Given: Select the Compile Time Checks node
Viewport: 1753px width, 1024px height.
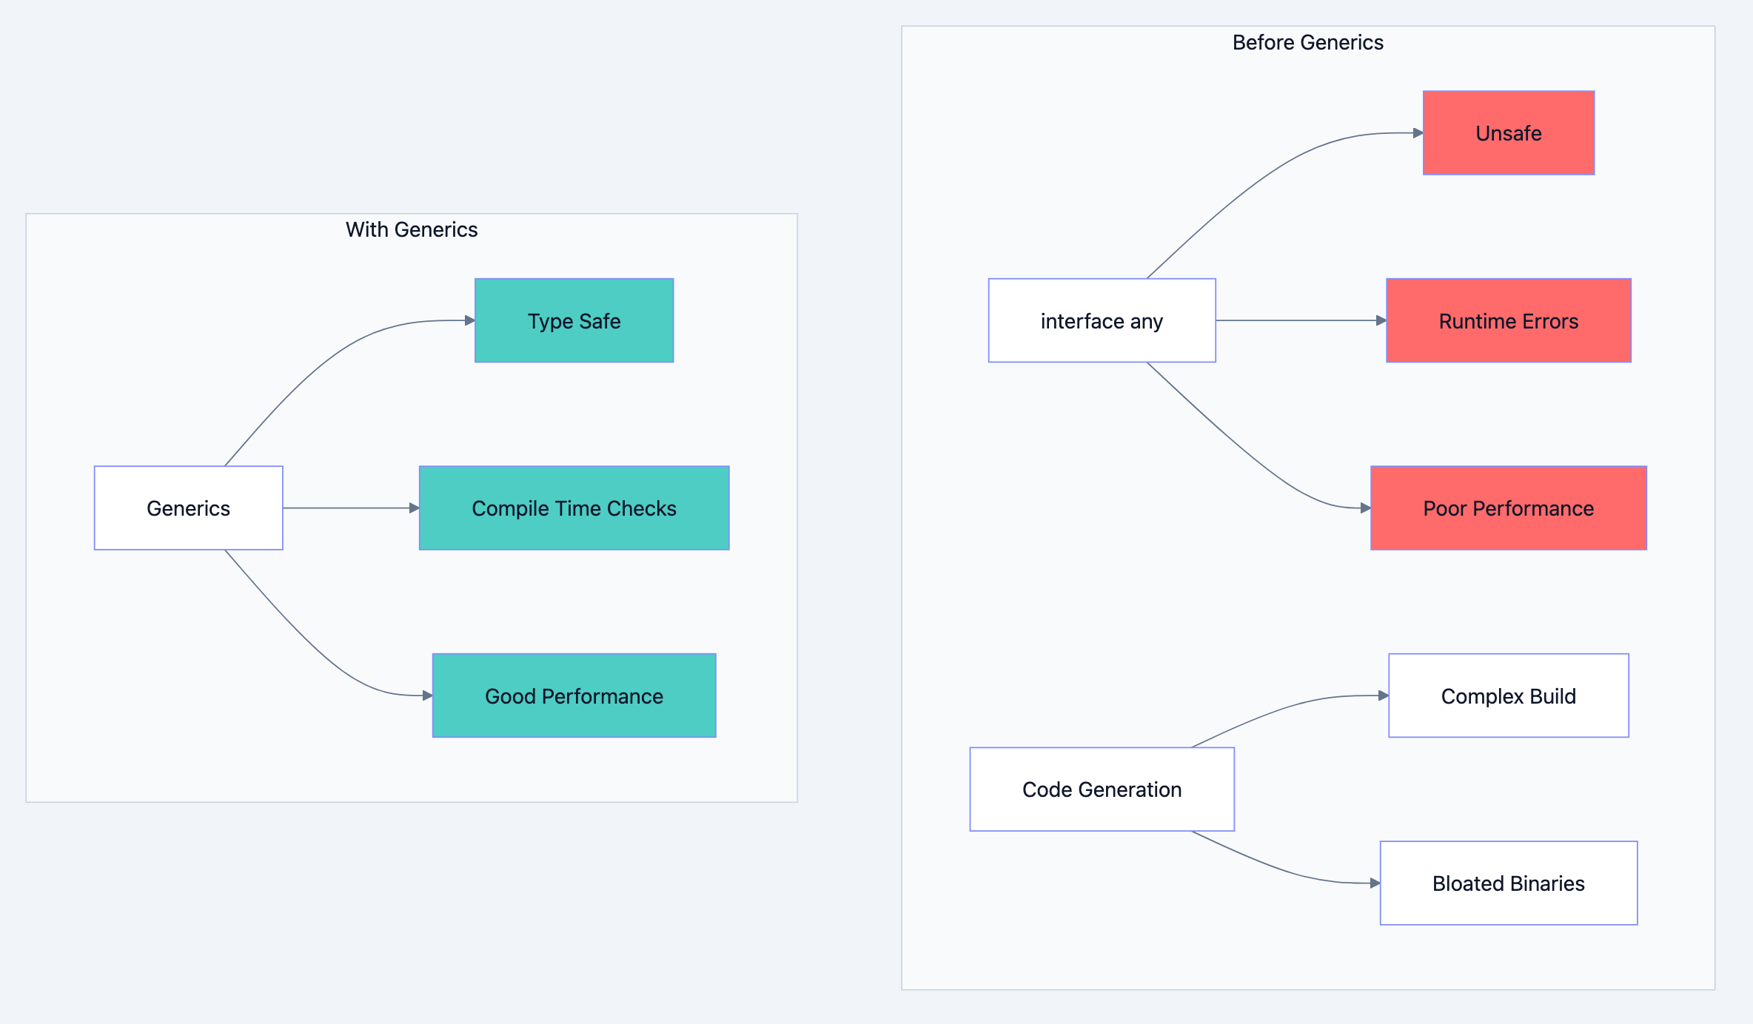Looking at the screenshot, I should tap(574, 508).
